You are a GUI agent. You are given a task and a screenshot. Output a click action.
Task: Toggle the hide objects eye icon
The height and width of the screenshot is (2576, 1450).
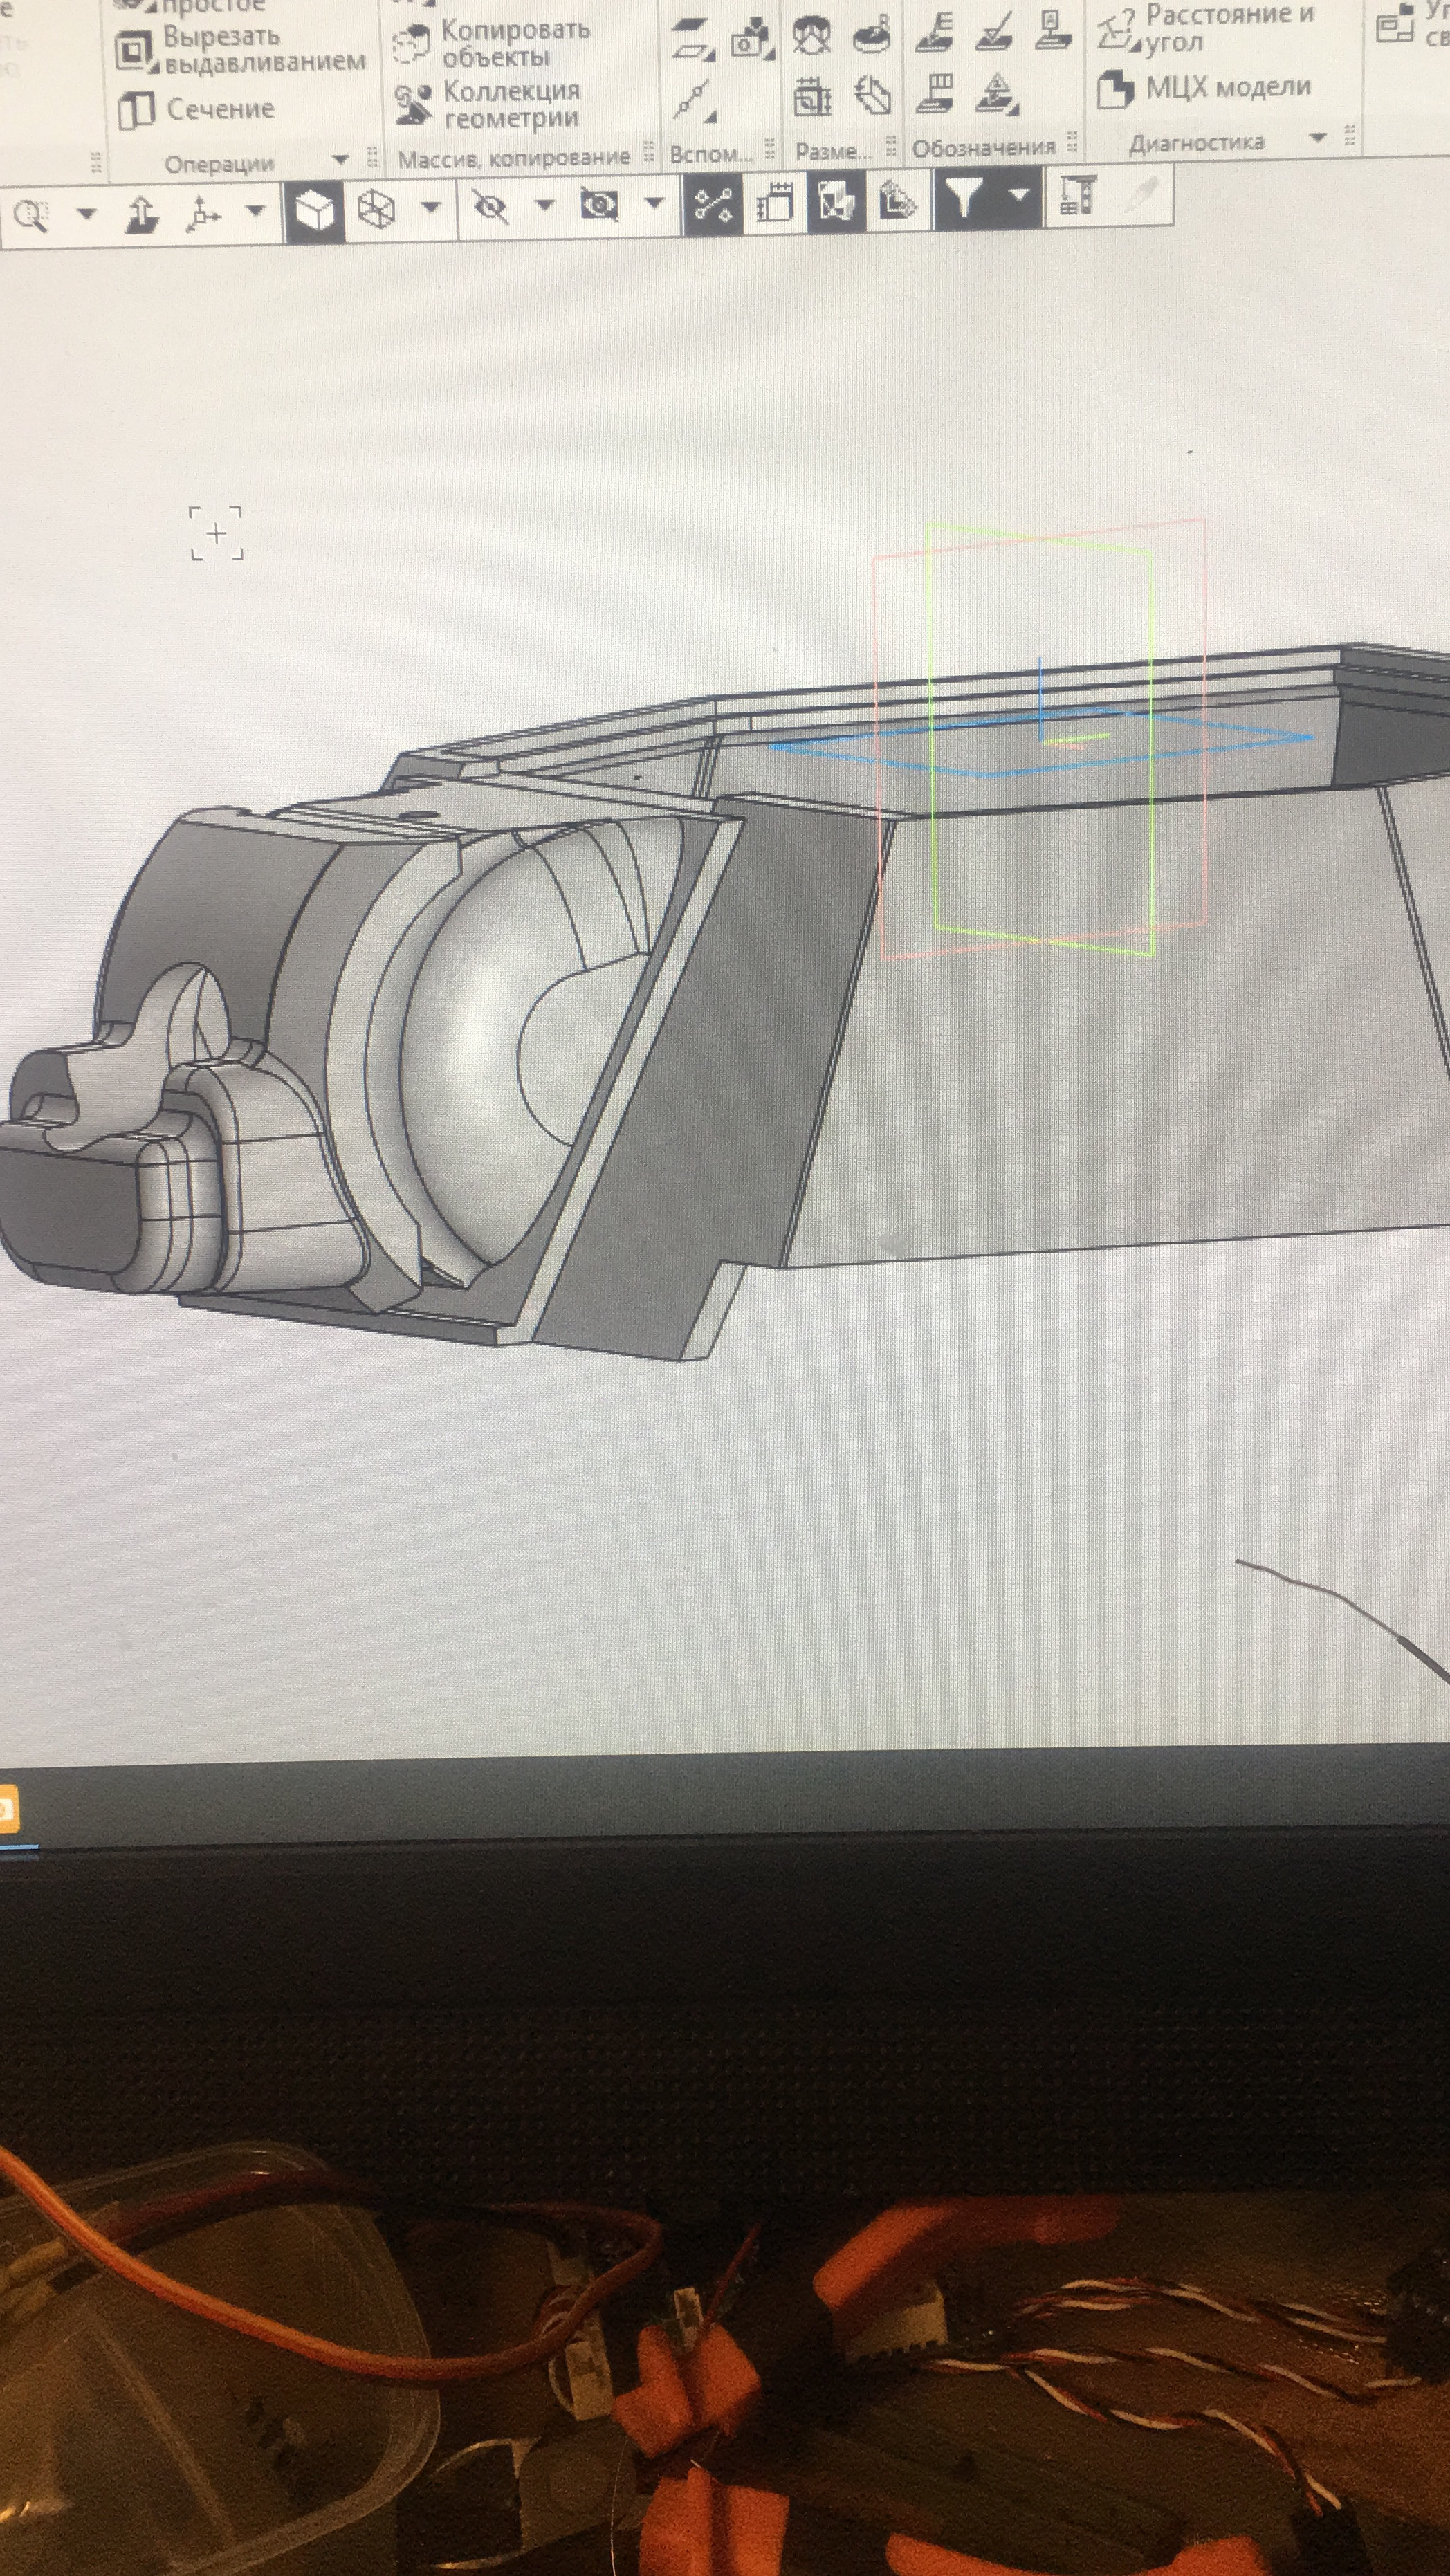491,208
